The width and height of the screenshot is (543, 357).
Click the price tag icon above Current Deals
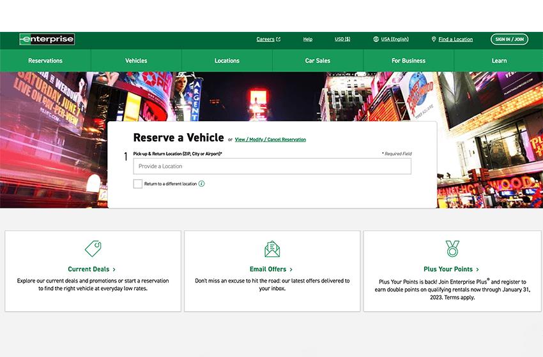[93, 249]
